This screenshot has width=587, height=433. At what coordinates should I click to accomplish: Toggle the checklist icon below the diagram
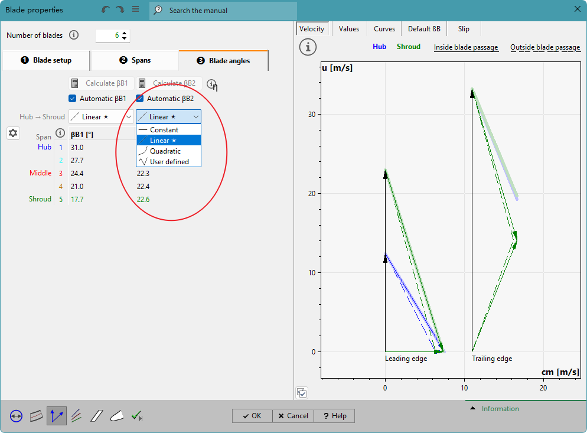coord(302,392)
